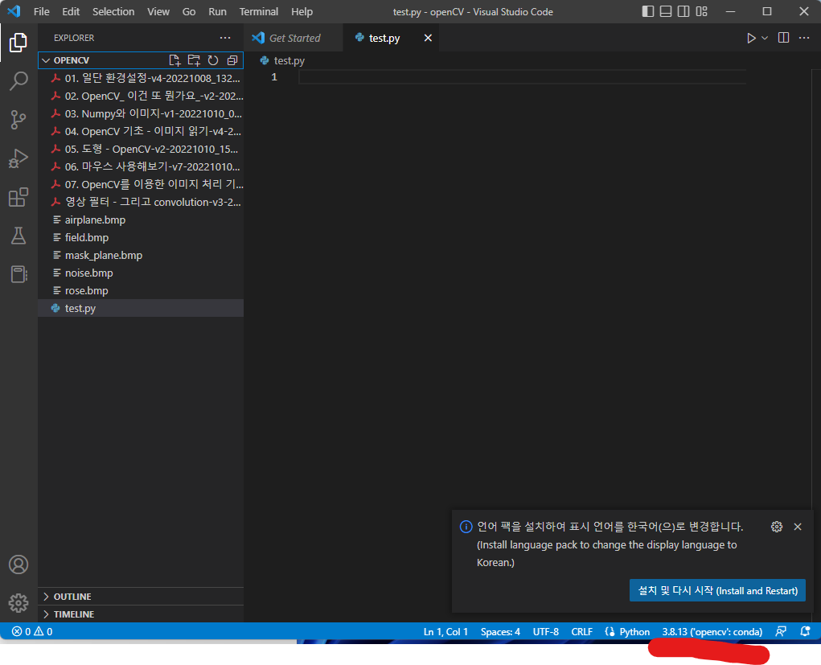Open run options dropdown arrow

point(765,38)
